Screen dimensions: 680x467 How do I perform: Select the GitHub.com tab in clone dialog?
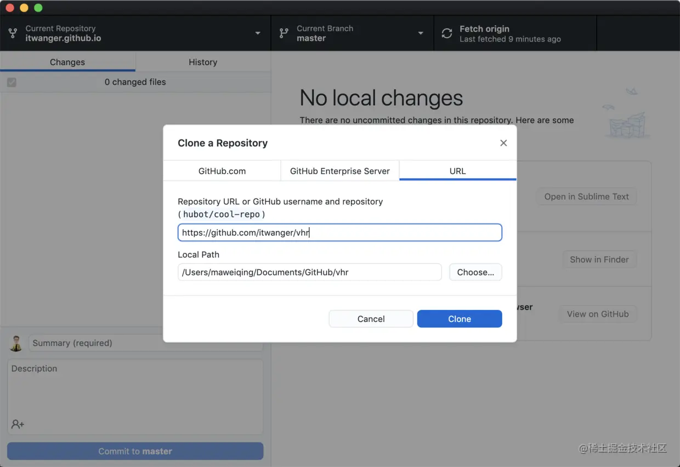[x=222, y=171]
